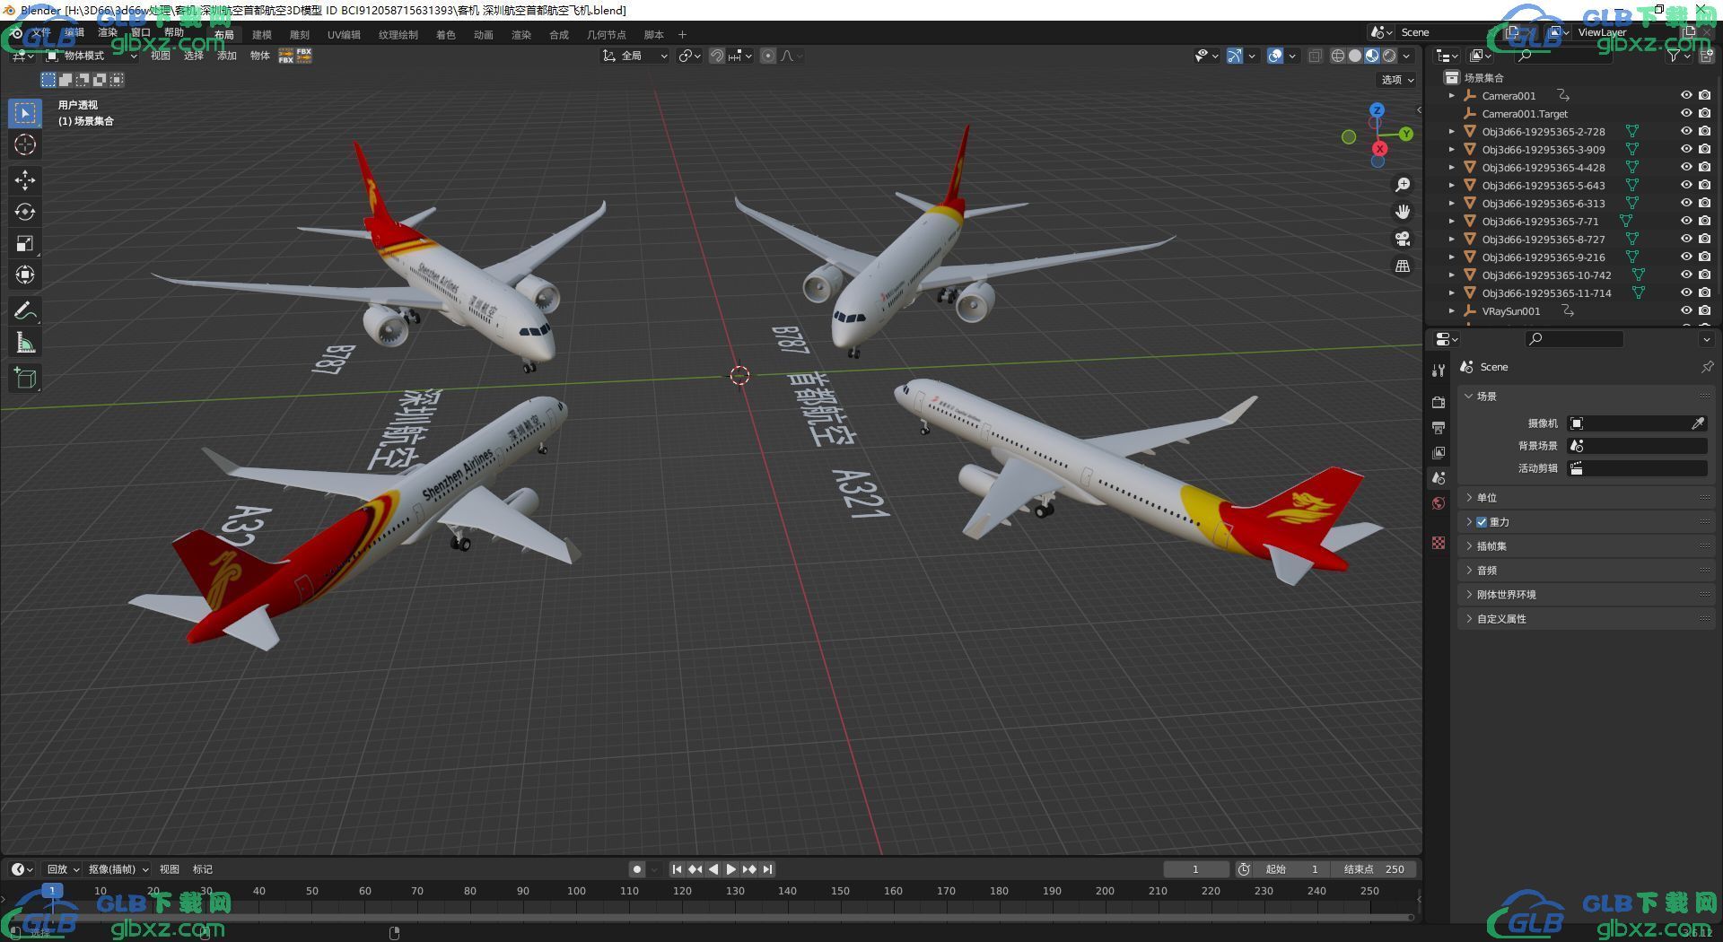Choose the Move tool
The image size is (1723, 942).
[25, 180]
